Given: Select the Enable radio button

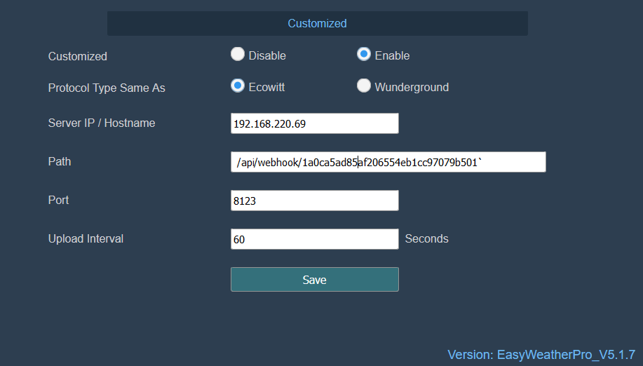Looking at the screenshot, I should point(364,54).
